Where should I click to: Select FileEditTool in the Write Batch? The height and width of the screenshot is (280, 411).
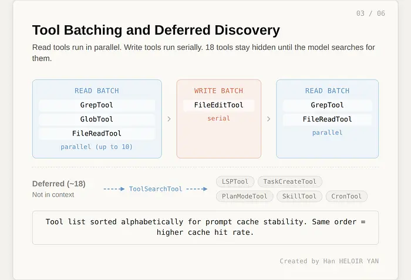218,105
